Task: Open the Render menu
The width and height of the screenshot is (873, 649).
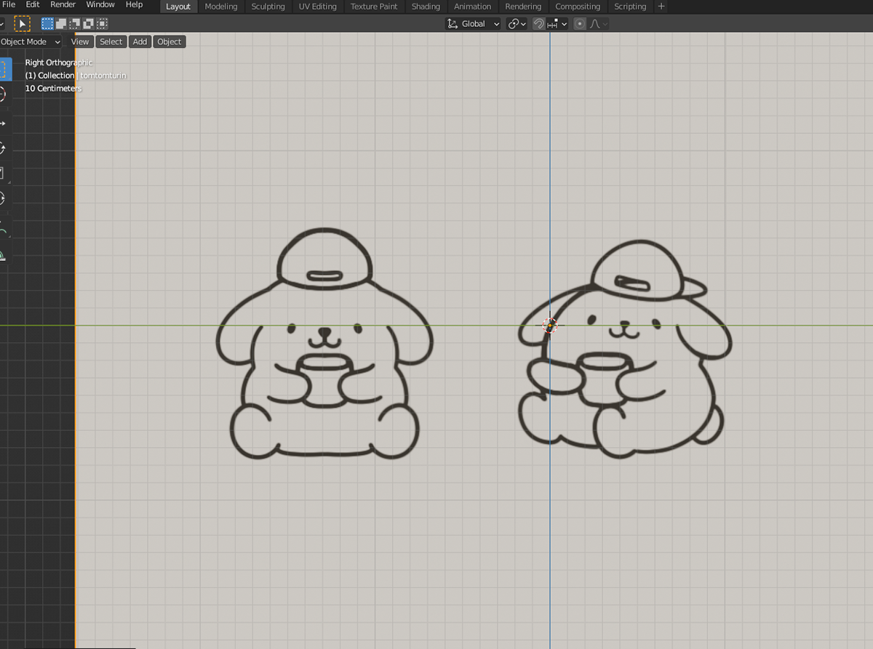Action: (63, 5)
